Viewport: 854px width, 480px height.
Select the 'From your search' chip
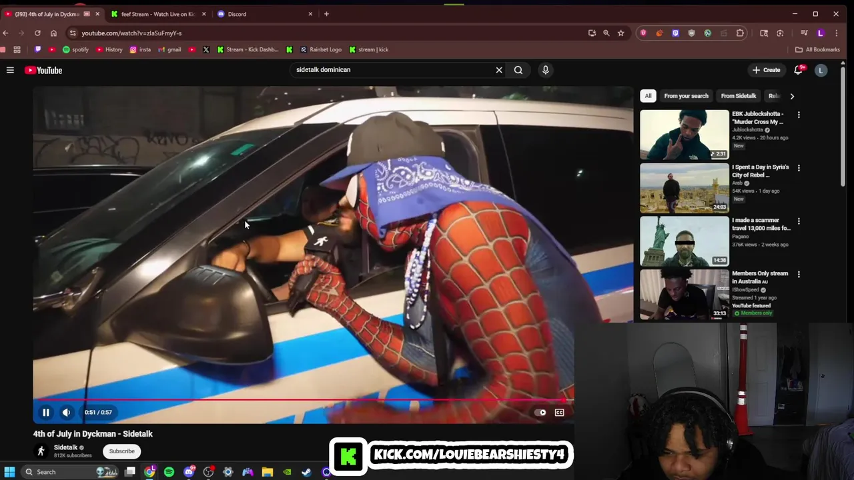(686, 96)
